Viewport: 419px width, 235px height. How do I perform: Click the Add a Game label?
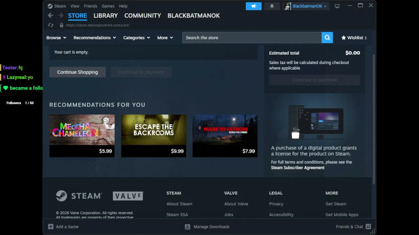point(67,227)
